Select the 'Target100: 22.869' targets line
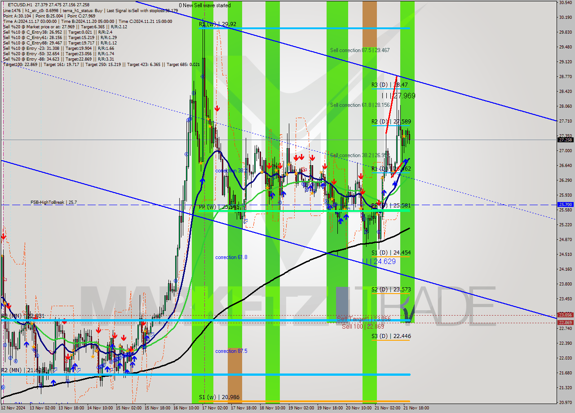Image resolution: width=575 pixels, height=413 pixels. (101, 65)
